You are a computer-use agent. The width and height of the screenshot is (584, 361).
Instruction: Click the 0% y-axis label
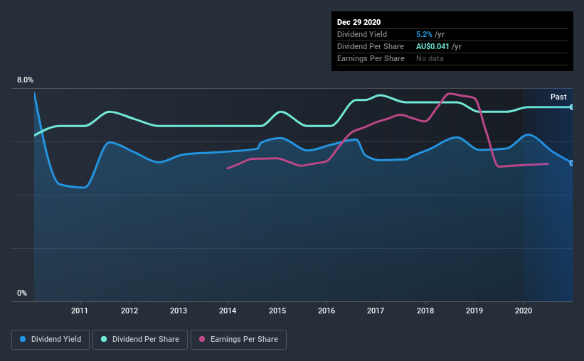22,293
